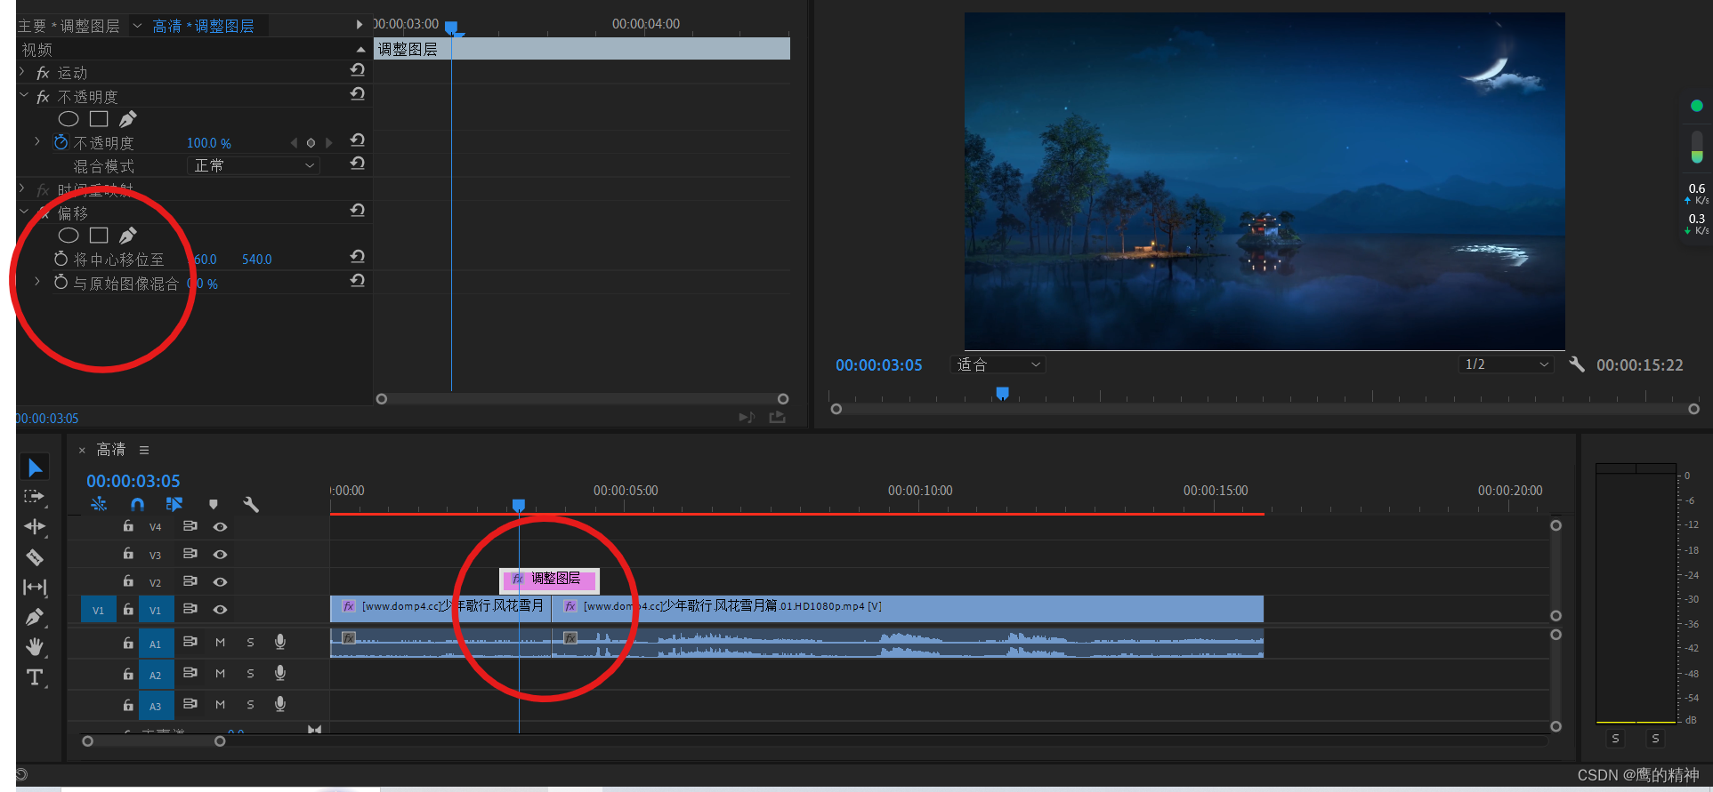Click the add marker icon in timeline

click(x=213, y=504)
